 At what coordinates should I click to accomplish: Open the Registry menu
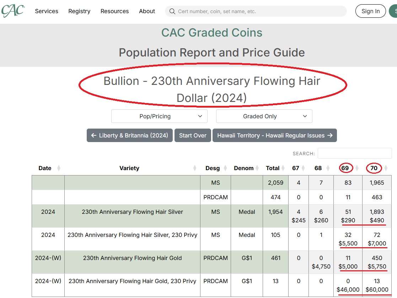79,11
